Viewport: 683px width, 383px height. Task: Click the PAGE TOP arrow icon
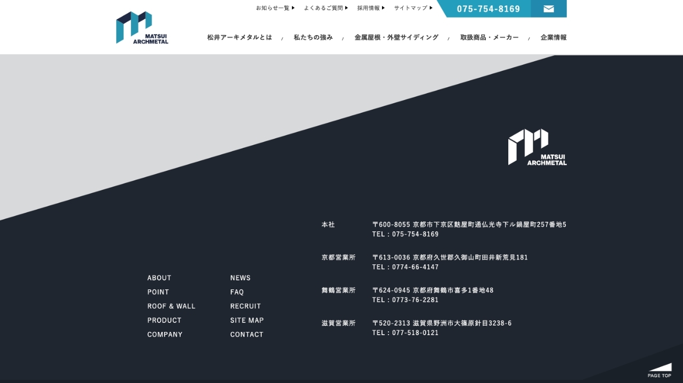coord(660,370)
